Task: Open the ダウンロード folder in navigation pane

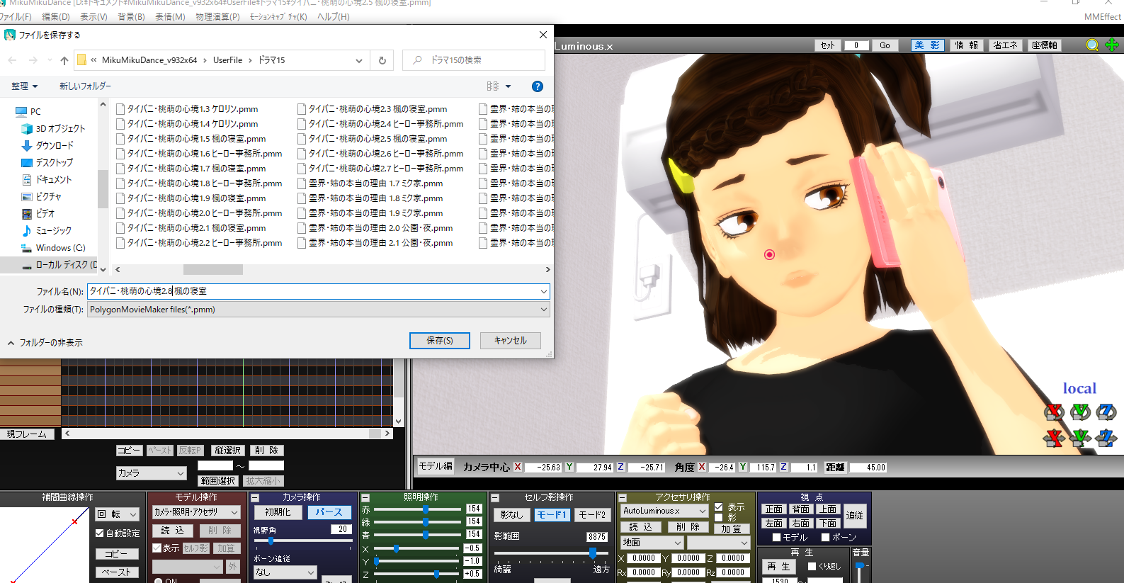Action: [47, 146]
